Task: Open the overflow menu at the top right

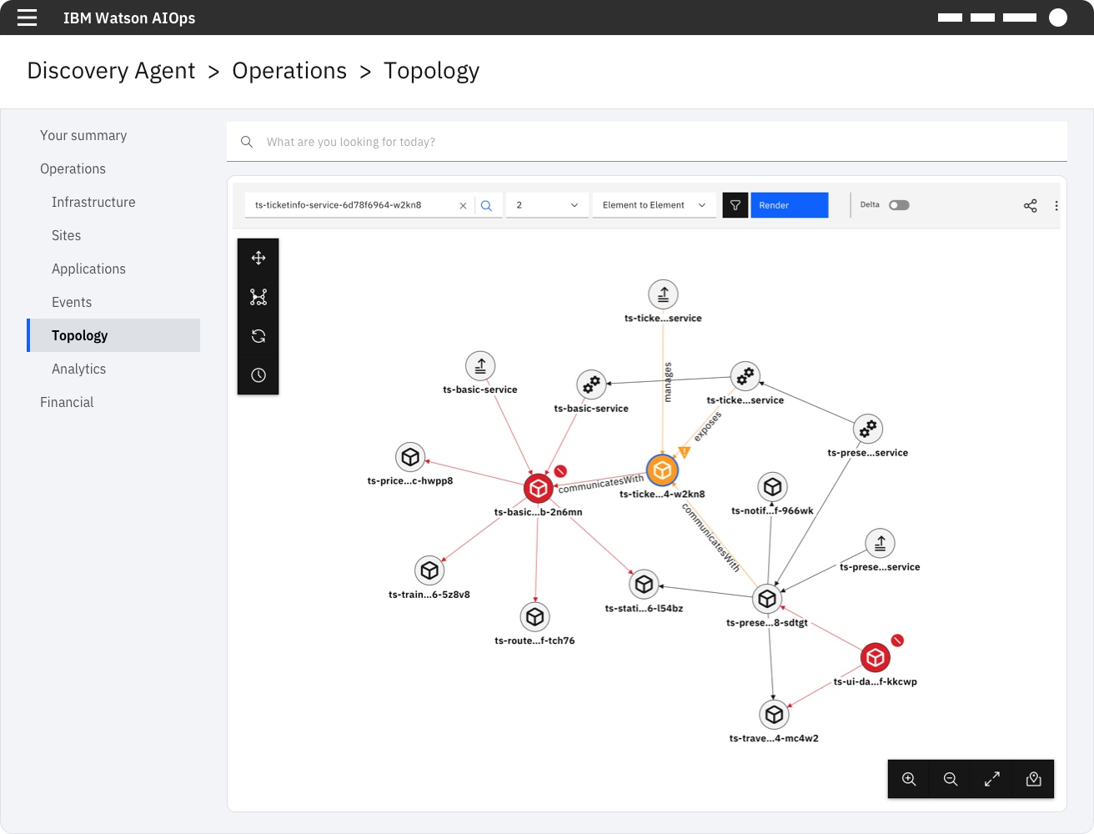Action: 1056,204
